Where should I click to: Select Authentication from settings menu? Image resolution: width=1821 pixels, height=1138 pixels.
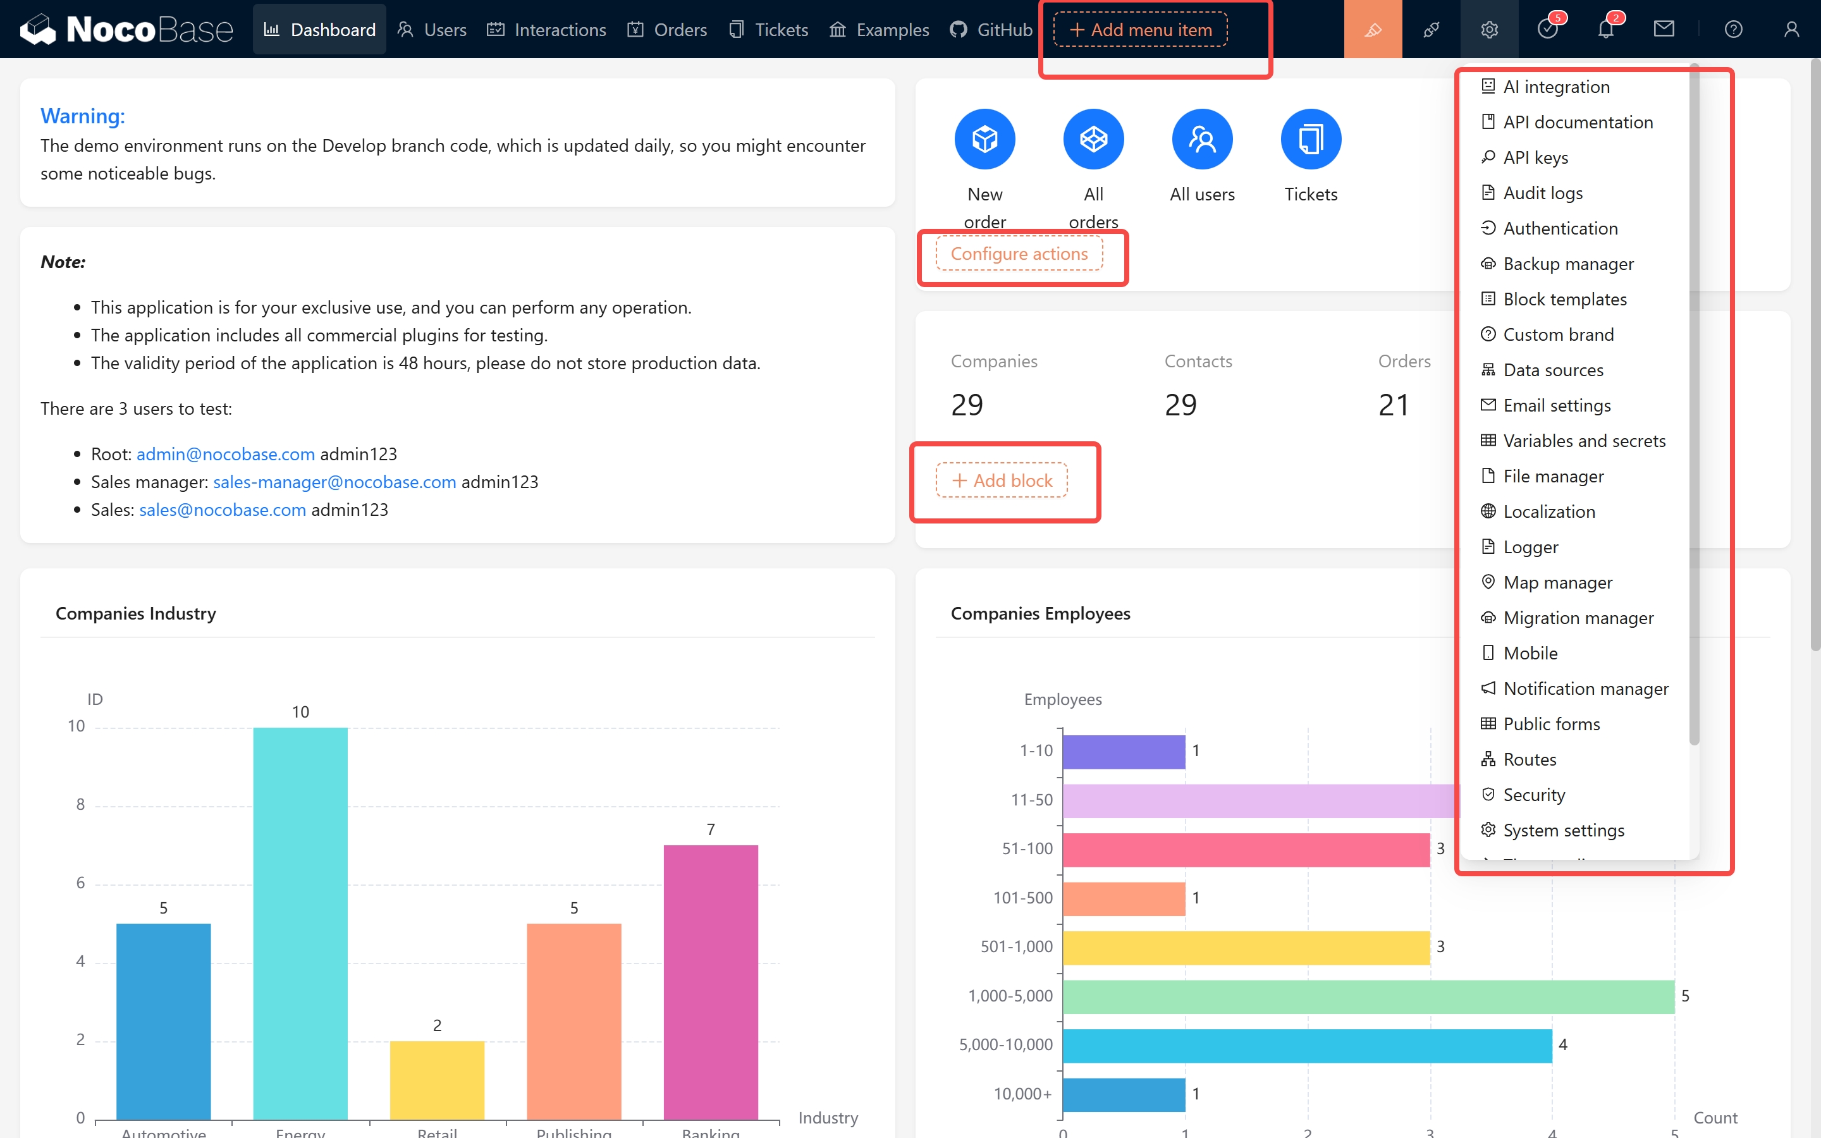tap(1560, 228)
